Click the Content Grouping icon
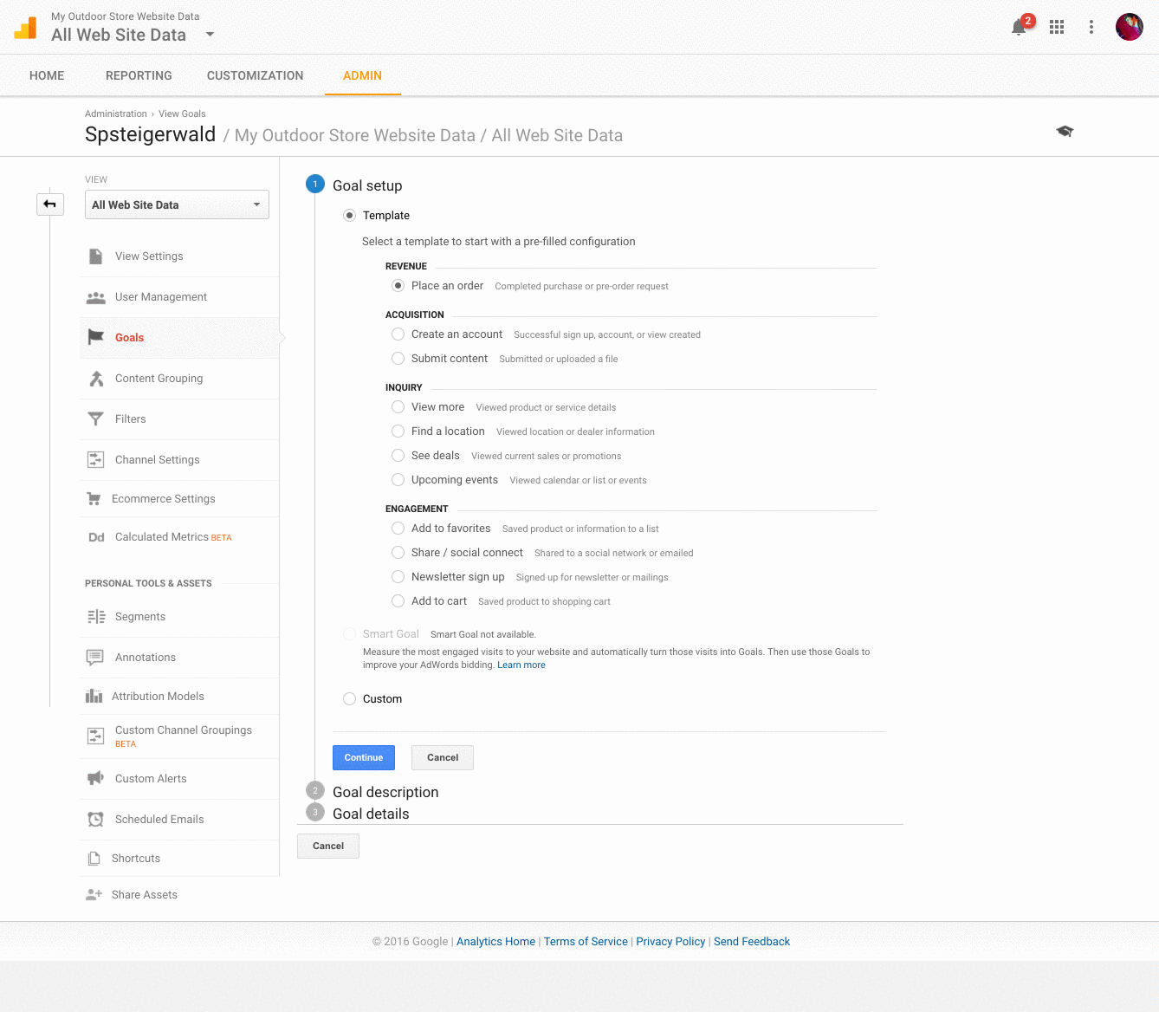1159x1012 pixels. [96, 379]
